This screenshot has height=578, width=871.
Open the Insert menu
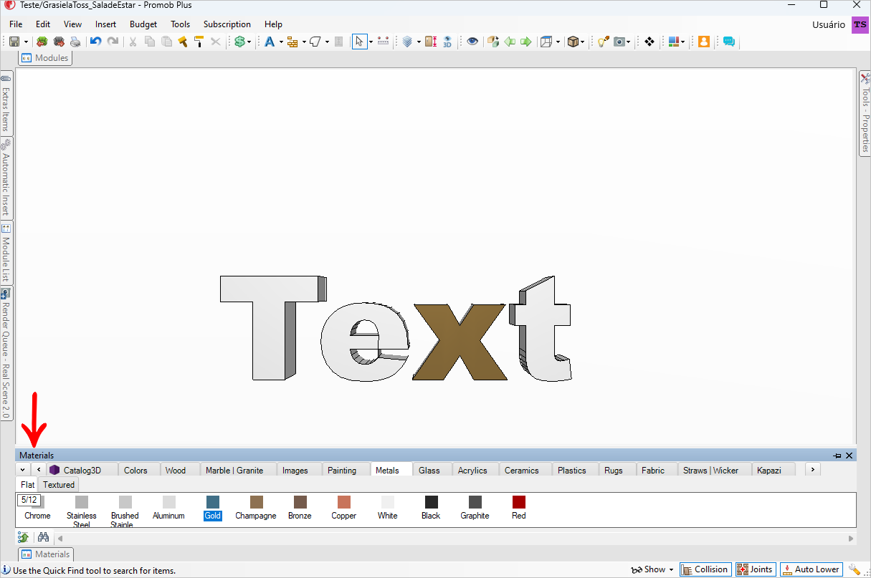[x=105, y=24]
